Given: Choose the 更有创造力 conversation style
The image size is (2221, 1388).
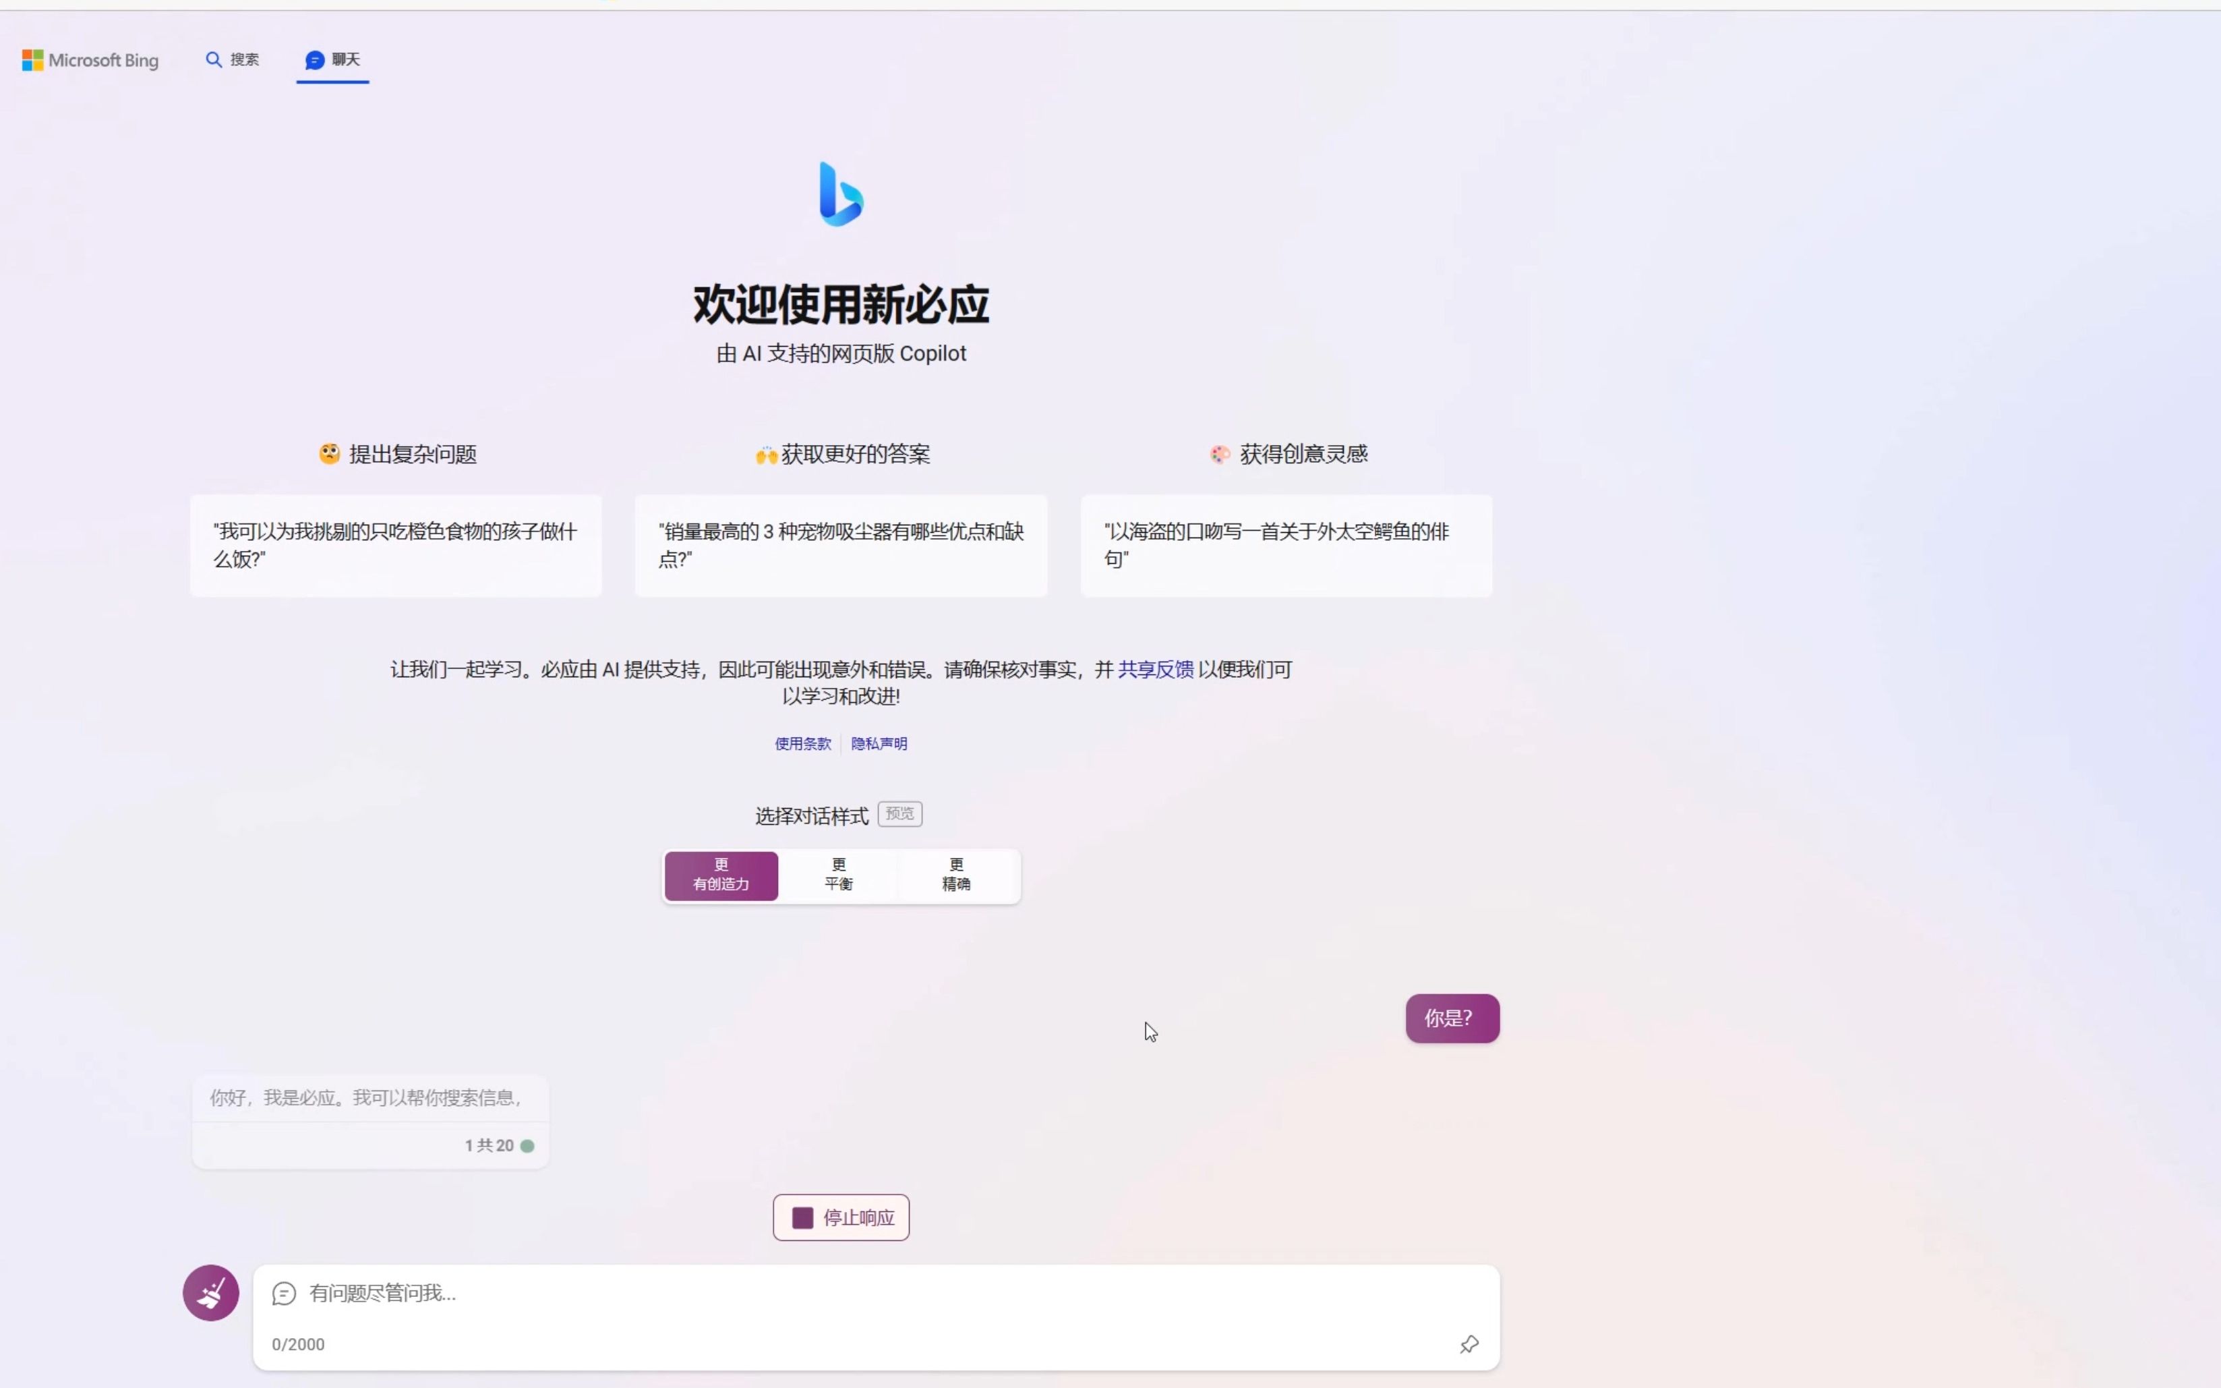Looking at the screenshot, I should click(x=721, y=875).
